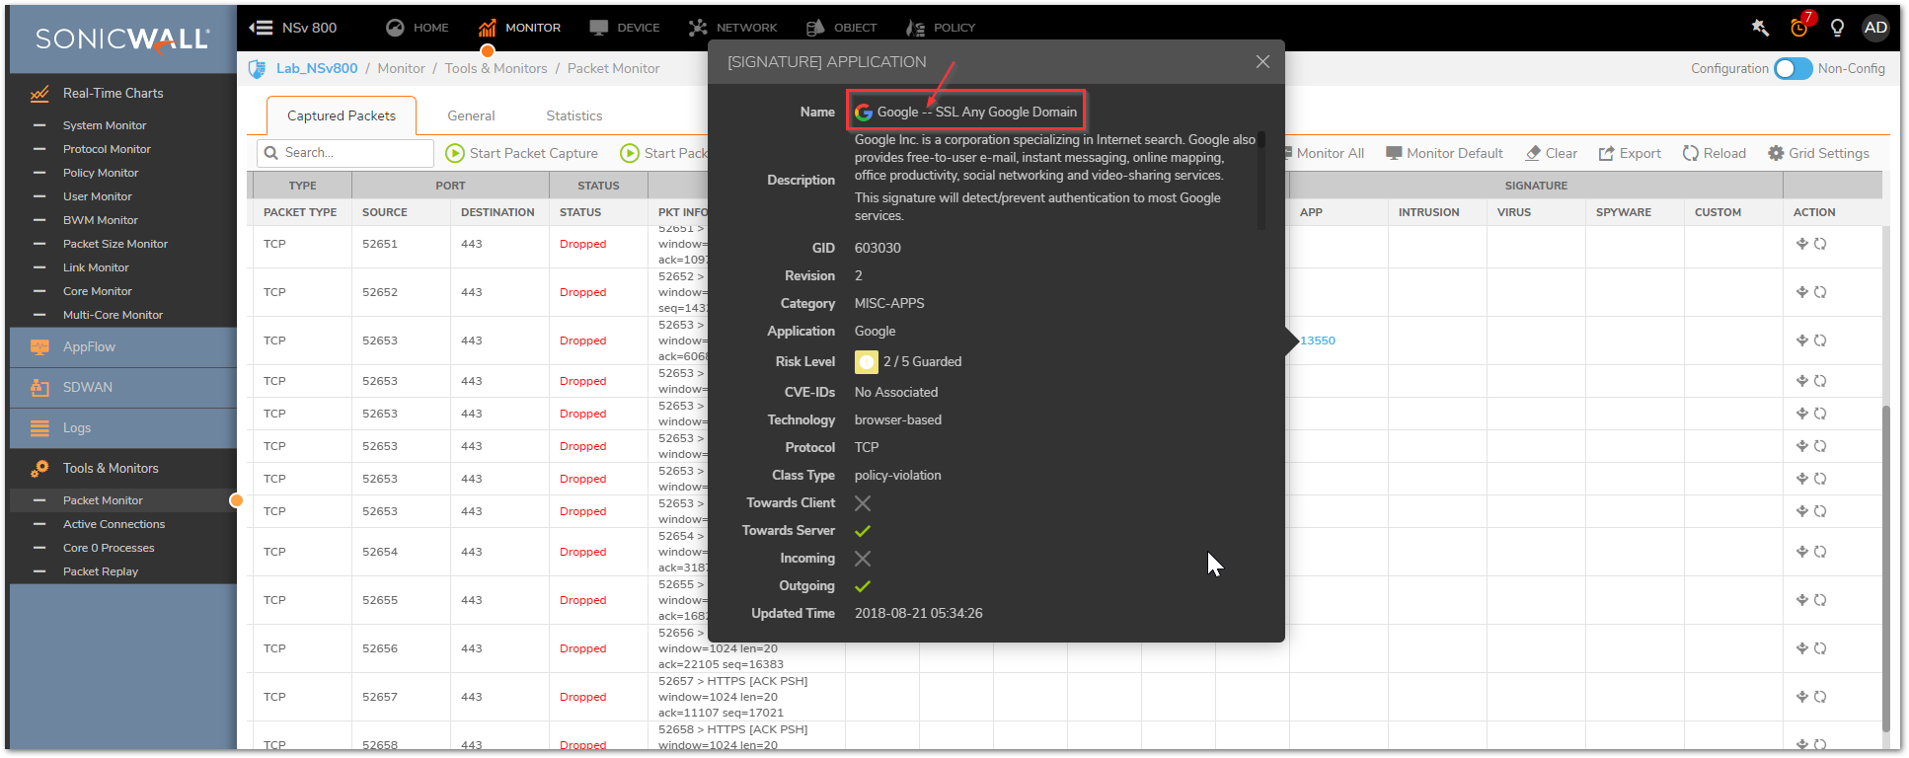Click the yellow Risk Level swatch
The width and height of the screenshot is (1909, 758).
pos(866,362)
